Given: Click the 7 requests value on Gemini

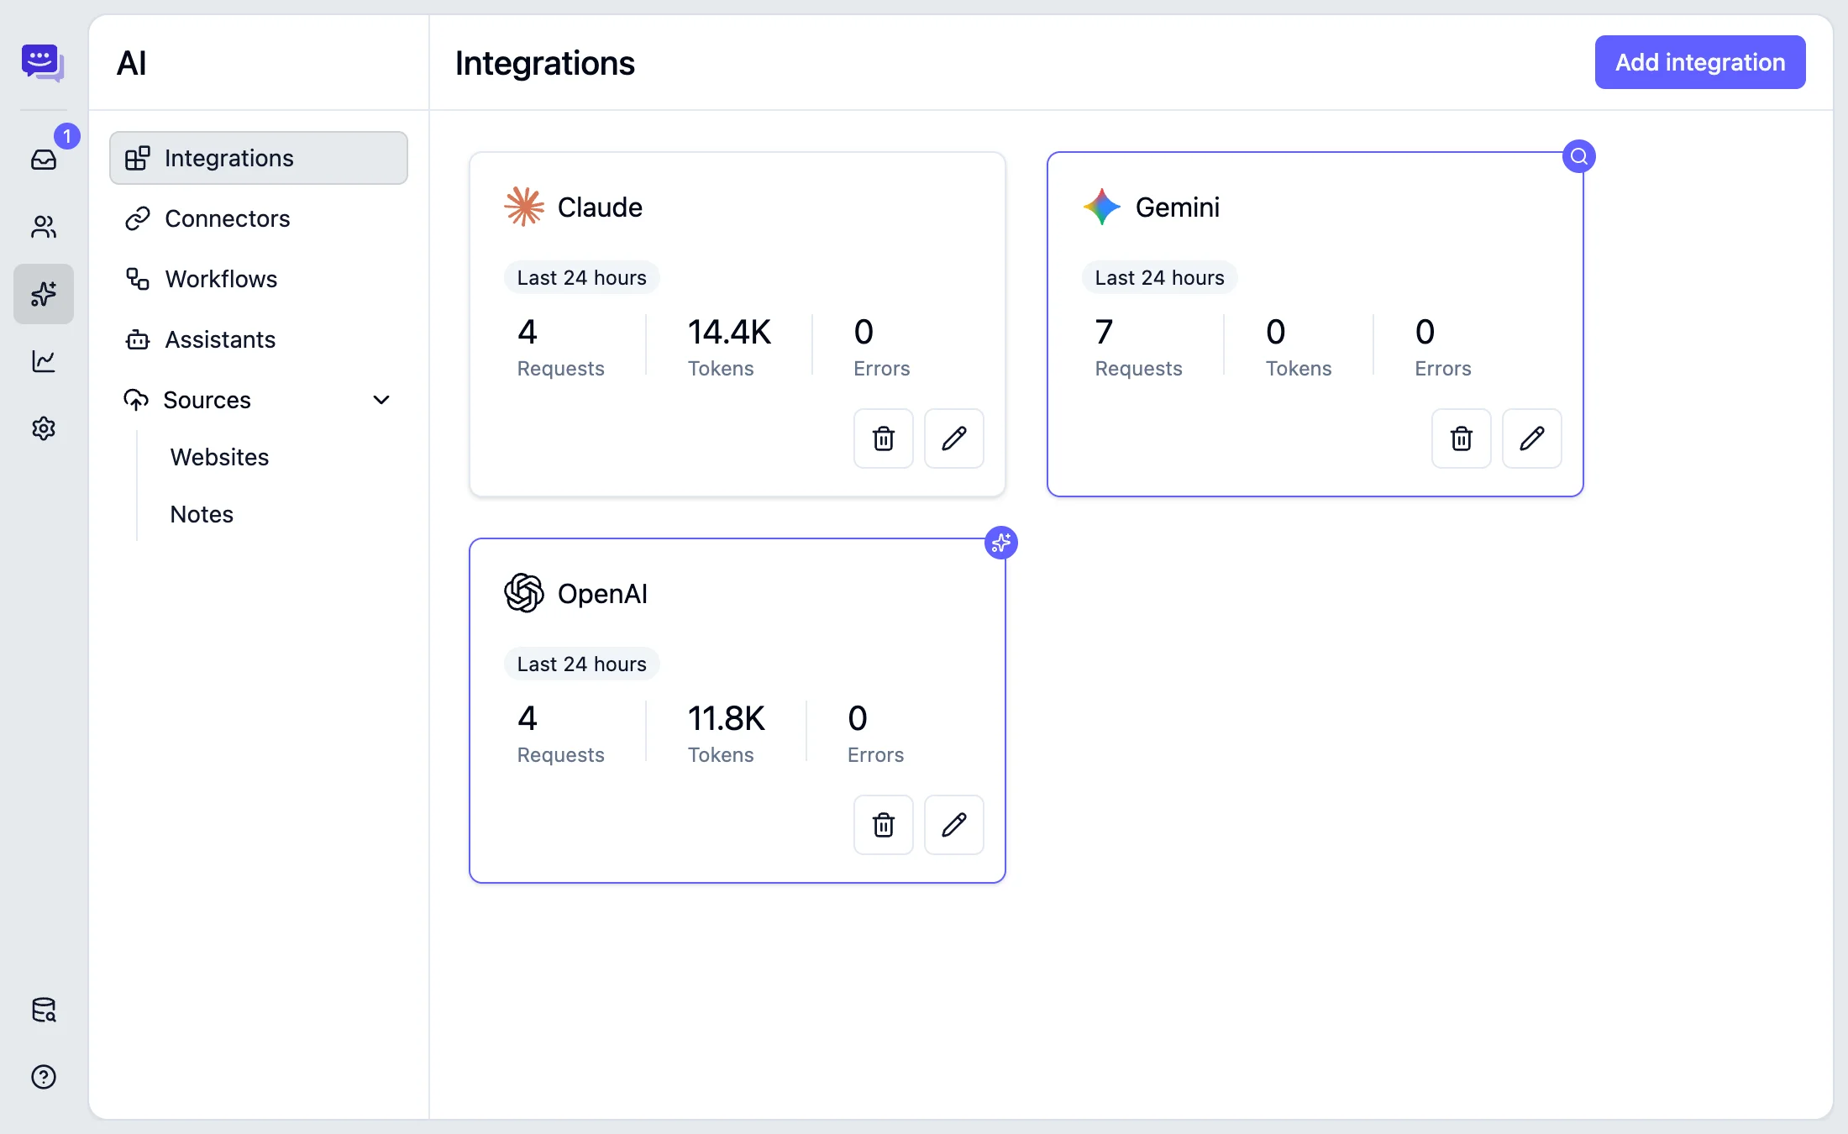Looking at the screenshot, I should pos(1104,332).
